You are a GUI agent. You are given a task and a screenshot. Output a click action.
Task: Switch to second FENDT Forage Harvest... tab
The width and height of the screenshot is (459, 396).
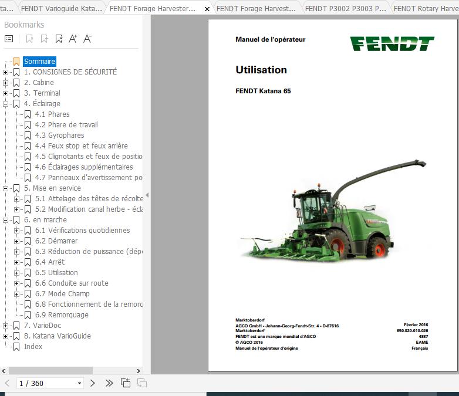[x=256, y=8]
